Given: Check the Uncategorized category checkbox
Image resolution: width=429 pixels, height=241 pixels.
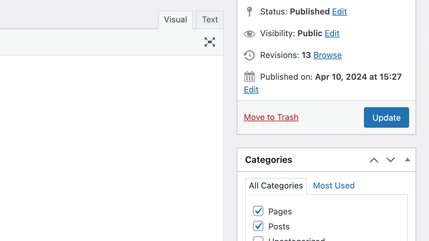Looking at the screenshot, I should tap(258, 239).
